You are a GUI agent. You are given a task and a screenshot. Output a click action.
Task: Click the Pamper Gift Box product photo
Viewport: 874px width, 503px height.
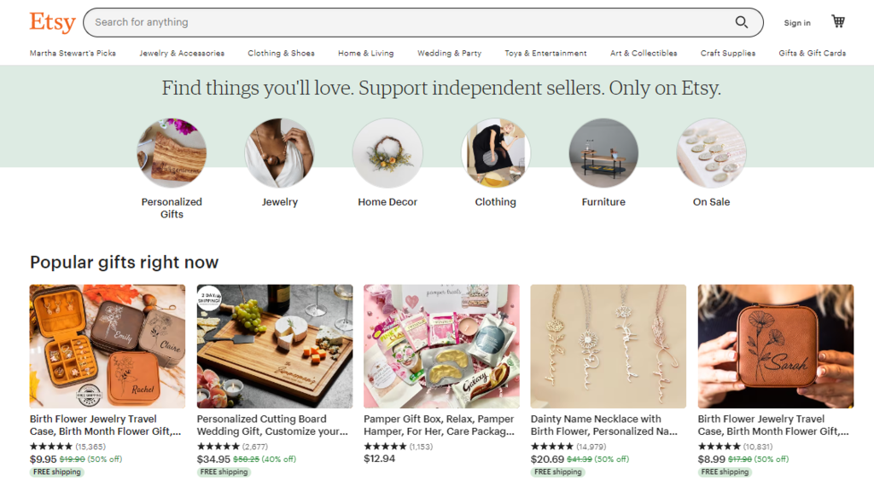pos(440,347)
